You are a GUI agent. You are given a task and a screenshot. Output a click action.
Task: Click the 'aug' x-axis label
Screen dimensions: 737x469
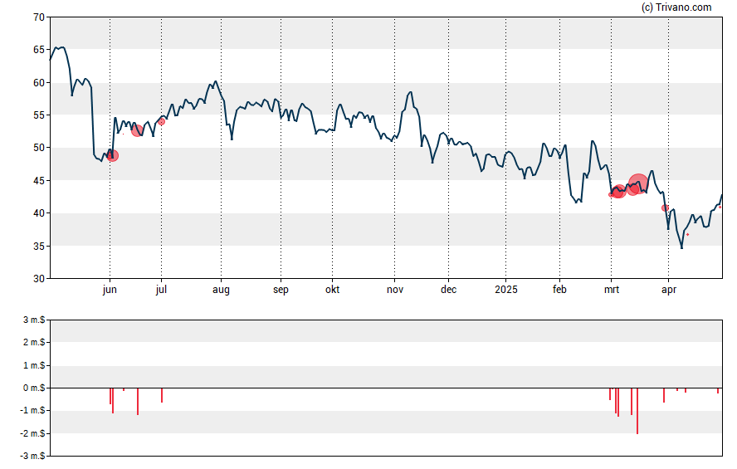click(x=221, y=290)
